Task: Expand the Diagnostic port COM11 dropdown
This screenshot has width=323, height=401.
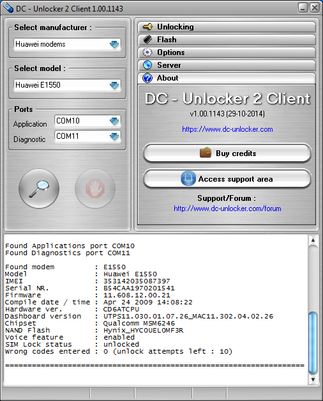Action: pos(87,136)
